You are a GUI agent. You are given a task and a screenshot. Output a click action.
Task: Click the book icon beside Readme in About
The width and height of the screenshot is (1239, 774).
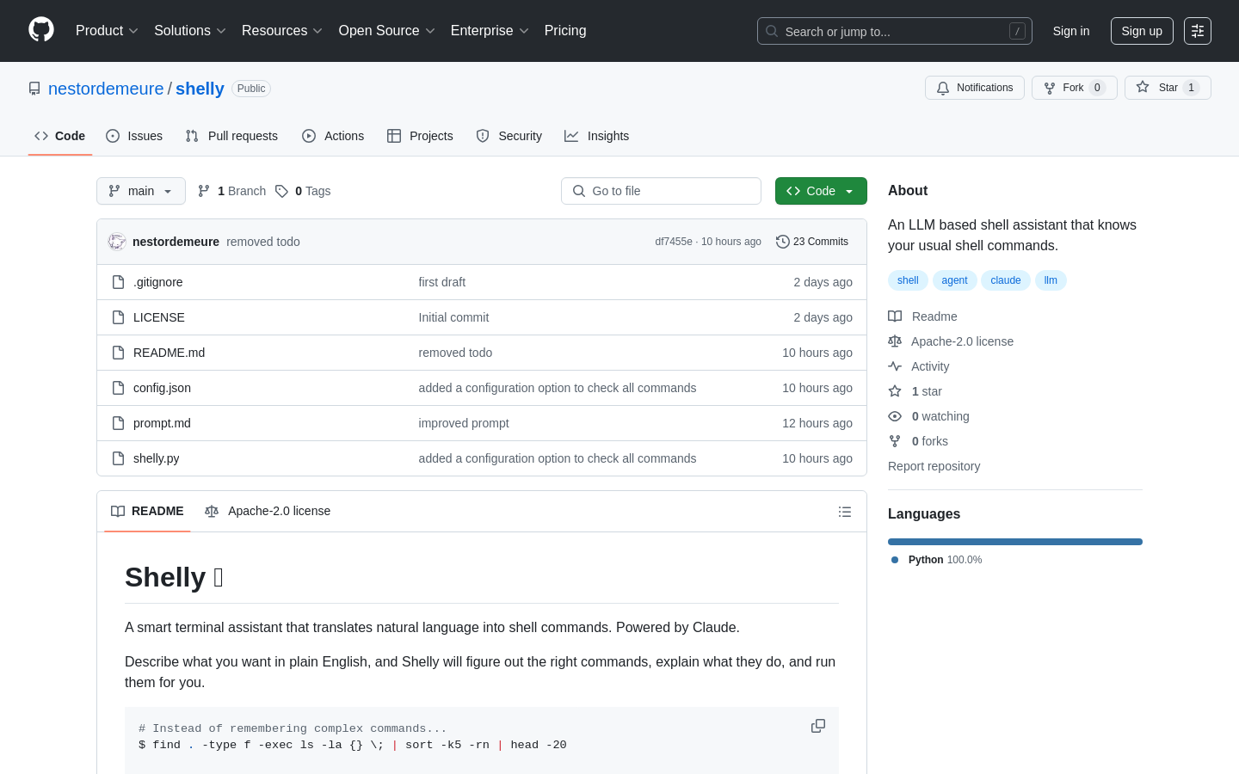tap(895, 316)
